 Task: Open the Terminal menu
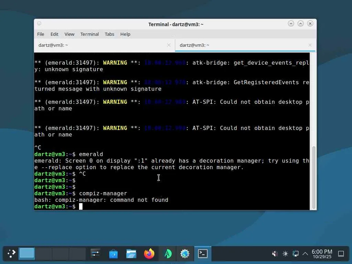(90, 34)
